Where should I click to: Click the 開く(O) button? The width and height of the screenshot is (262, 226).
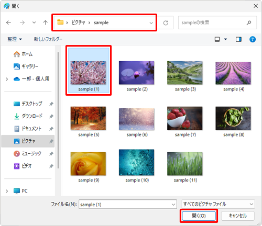click(199, 216)
